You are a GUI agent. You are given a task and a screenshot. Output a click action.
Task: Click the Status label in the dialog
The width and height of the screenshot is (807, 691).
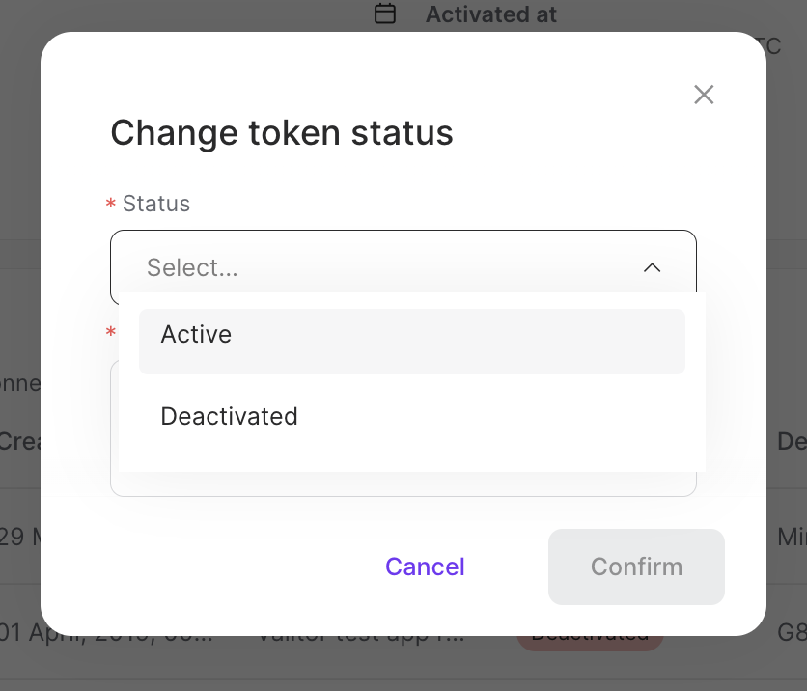156,204
